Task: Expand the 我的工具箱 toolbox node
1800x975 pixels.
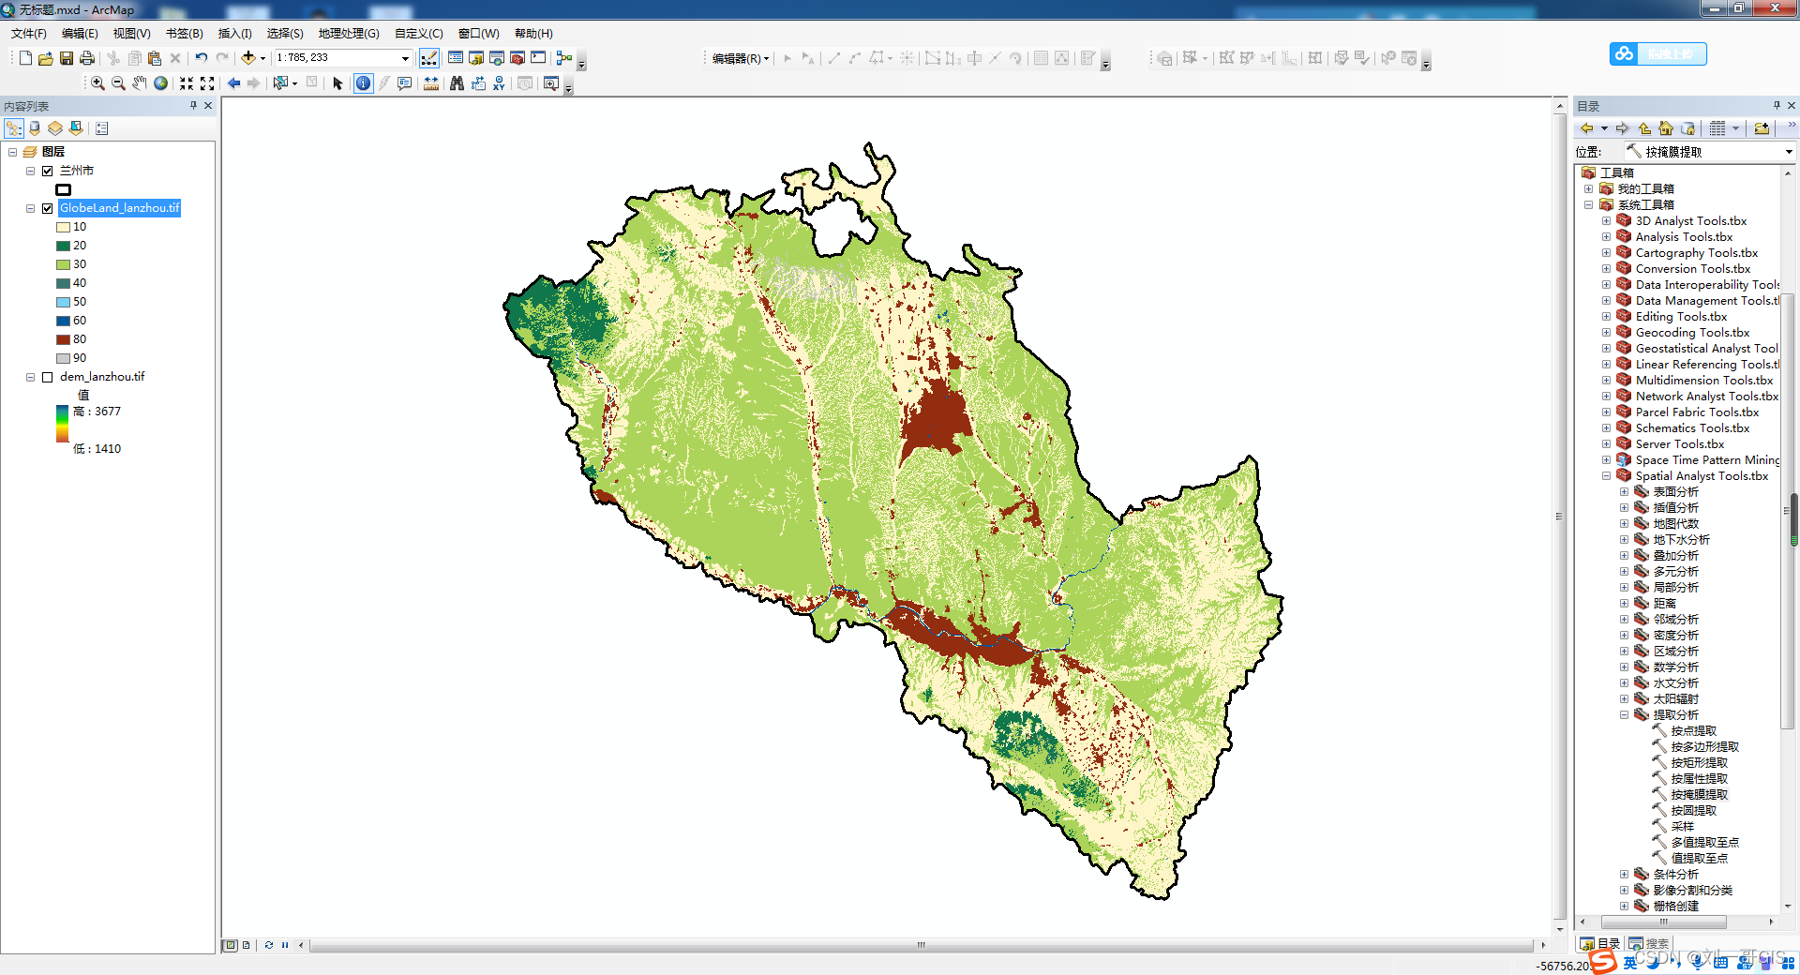Action: pos(1589,188)
